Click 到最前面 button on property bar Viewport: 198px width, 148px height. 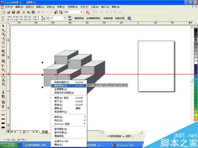pos(108,18)
